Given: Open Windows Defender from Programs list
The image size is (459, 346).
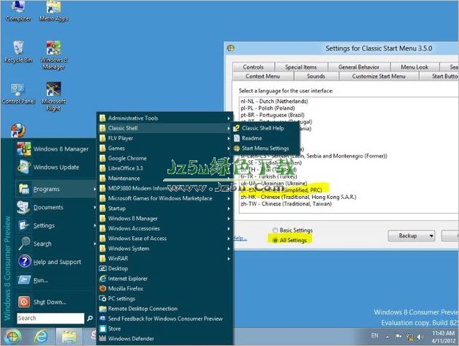Looking at the screenshot, I should tap(164, 339).
